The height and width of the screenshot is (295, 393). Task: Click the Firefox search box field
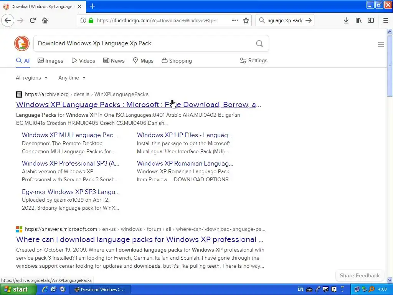click(285, 21)
